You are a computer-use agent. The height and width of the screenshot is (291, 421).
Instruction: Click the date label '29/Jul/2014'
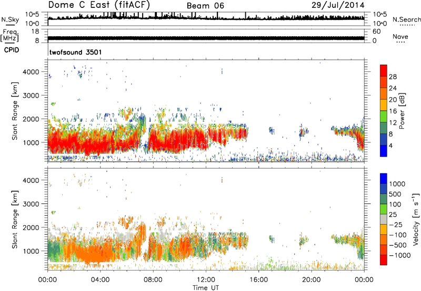[338, 5]
